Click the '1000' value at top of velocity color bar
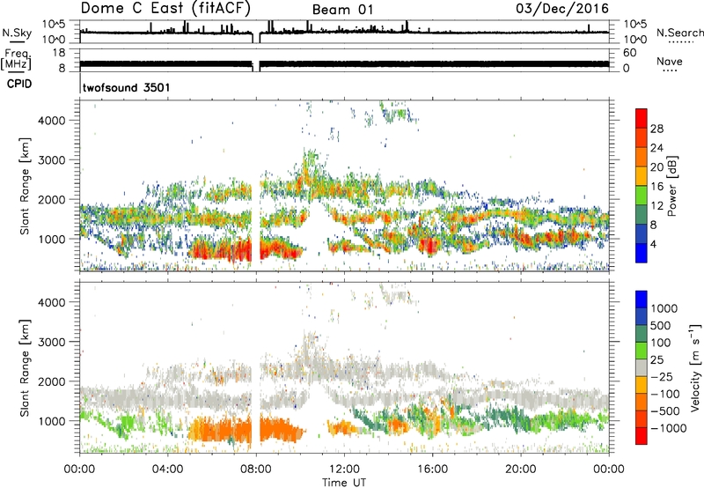Image resolution: width=704 pixels, height=488 pixels. [x=664, y=308]
